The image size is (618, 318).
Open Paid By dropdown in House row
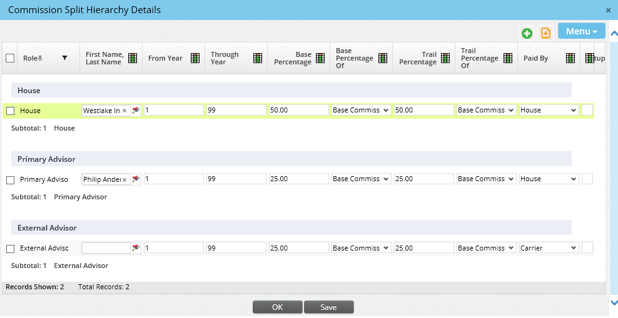coord(549,110)
